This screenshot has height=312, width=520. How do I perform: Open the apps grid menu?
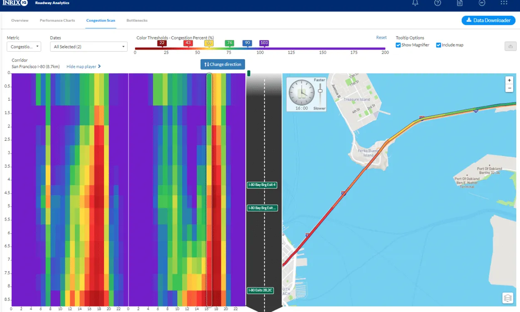click(x=504, y=3)
